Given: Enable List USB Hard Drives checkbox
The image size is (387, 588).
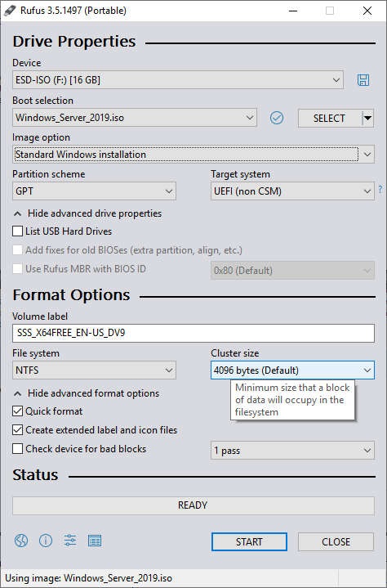Looking at the screenshot, I should click(x=18, y=231).
